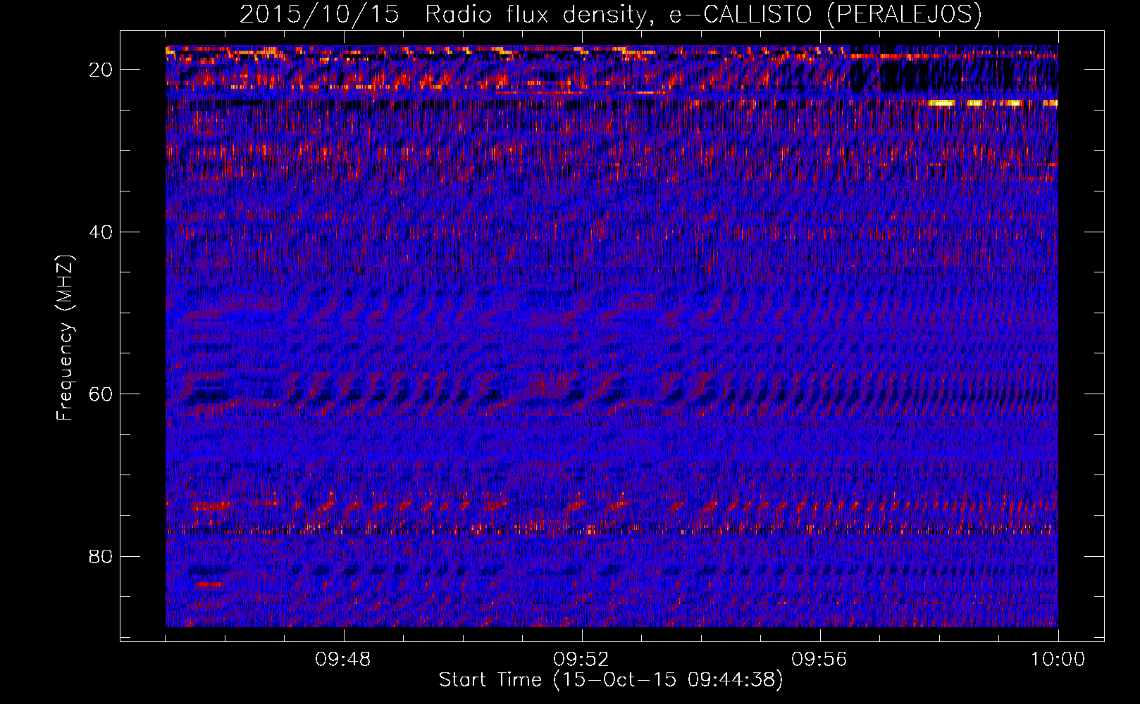The height and width of the screenshot is (704, 1140).
Task: Click the Frequency (MHZ) axis label
Action: 65,338
